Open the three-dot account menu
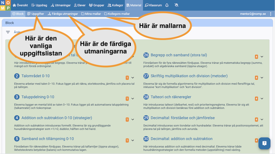Image resolution: width=275 pixels, height=154 pixels. [271, 14]
